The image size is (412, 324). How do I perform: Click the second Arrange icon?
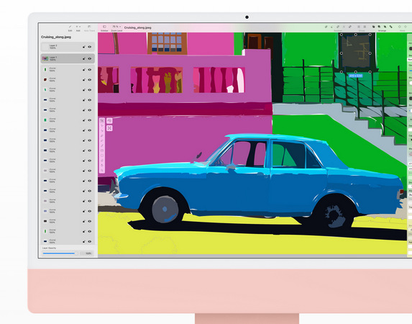tap(379, 27)
